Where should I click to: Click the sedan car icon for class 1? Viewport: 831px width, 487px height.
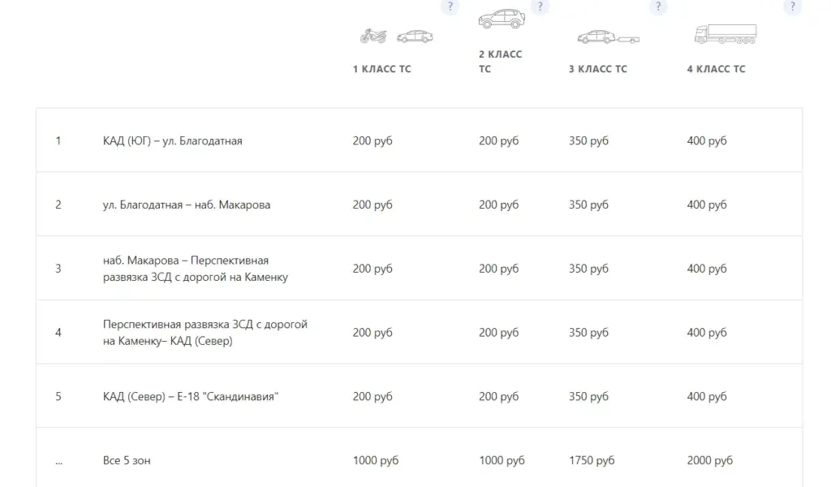pyautogui.click(x=415, y=37)
